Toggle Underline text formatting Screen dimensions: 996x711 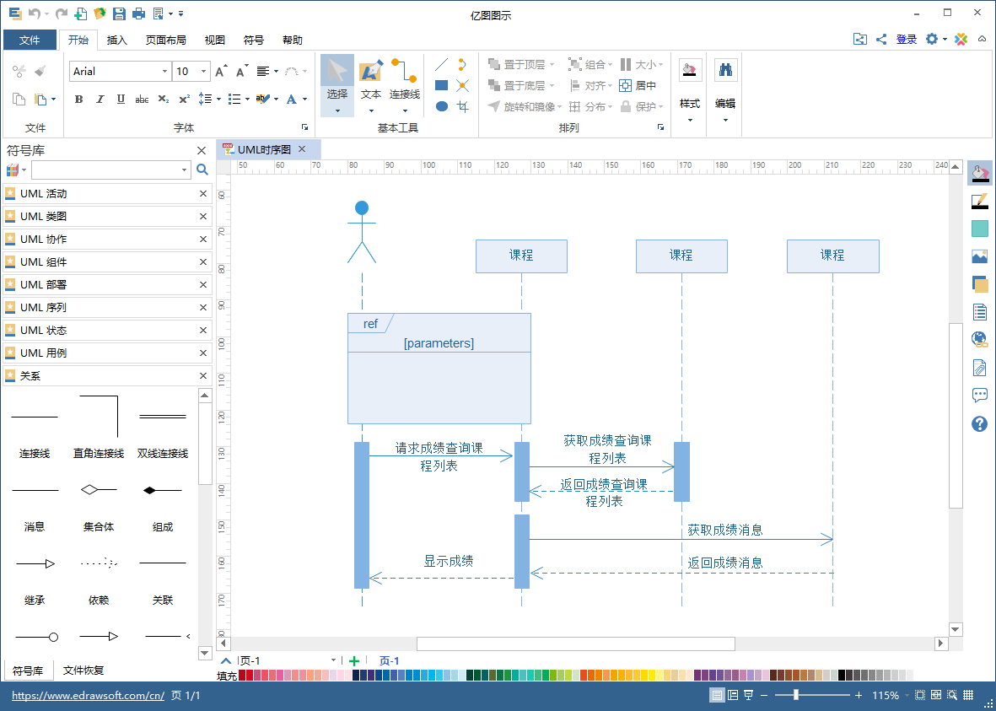[121, 100]
